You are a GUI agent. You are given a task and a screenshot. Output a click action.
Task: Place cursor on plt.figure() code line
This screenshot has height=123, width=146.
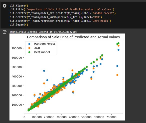19,5
